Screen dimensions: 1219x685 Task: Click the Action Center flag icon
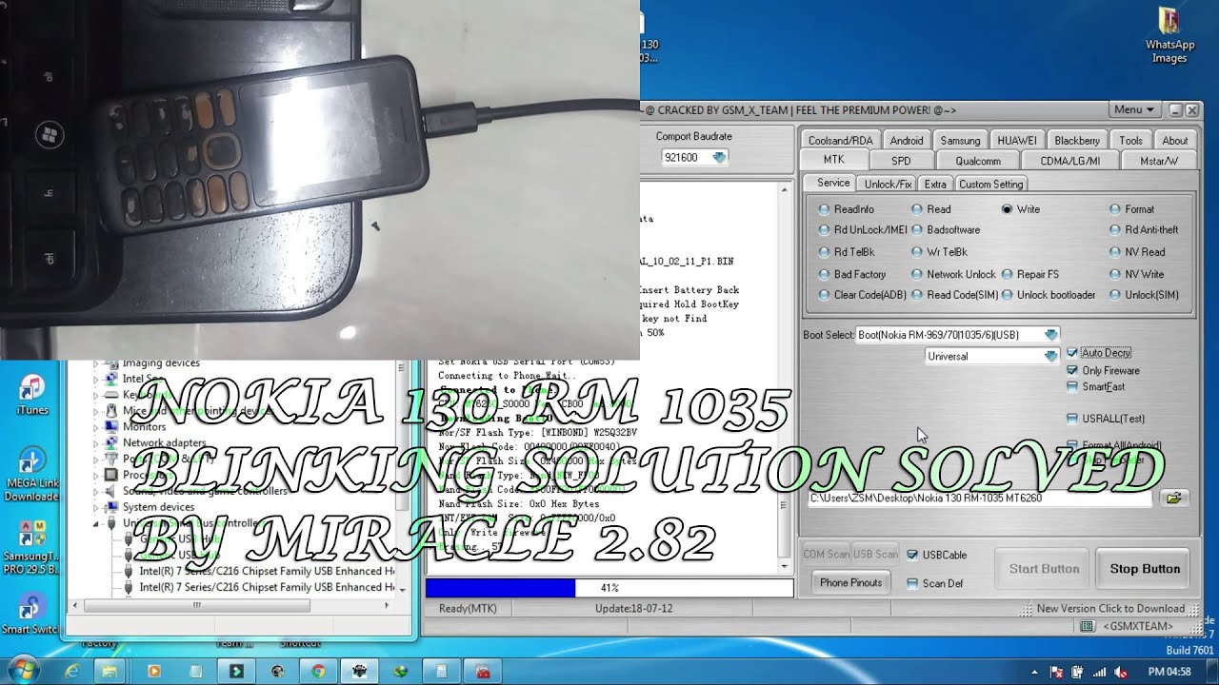click(1056, 672)
